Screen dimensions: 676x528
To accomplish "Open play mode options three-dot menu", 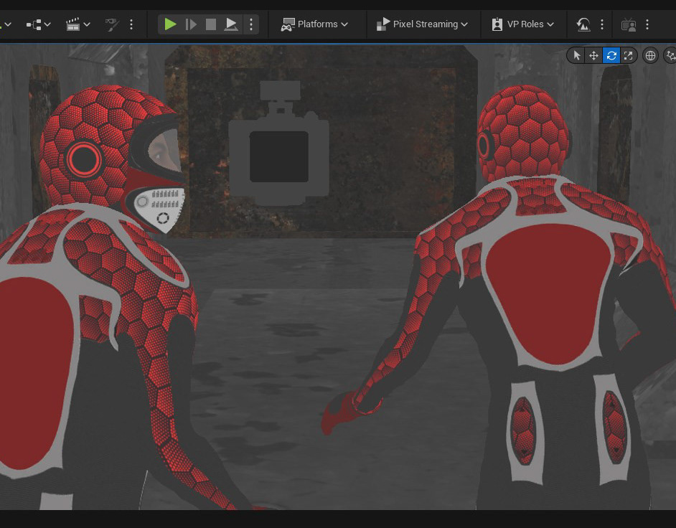I will 251,24.
